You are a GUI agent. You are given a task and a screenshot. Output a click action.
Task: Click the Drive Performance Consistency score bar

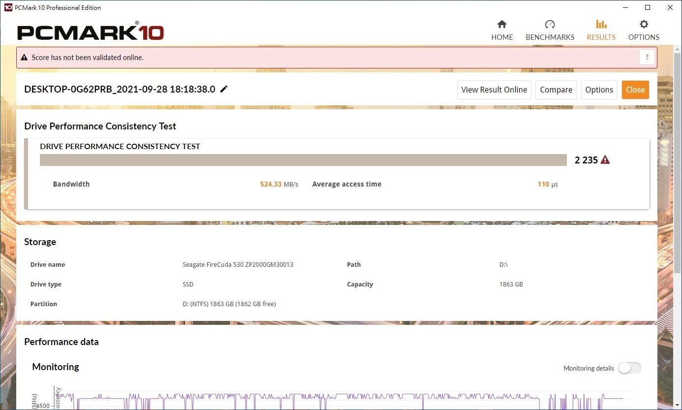(x=303, y=160)
